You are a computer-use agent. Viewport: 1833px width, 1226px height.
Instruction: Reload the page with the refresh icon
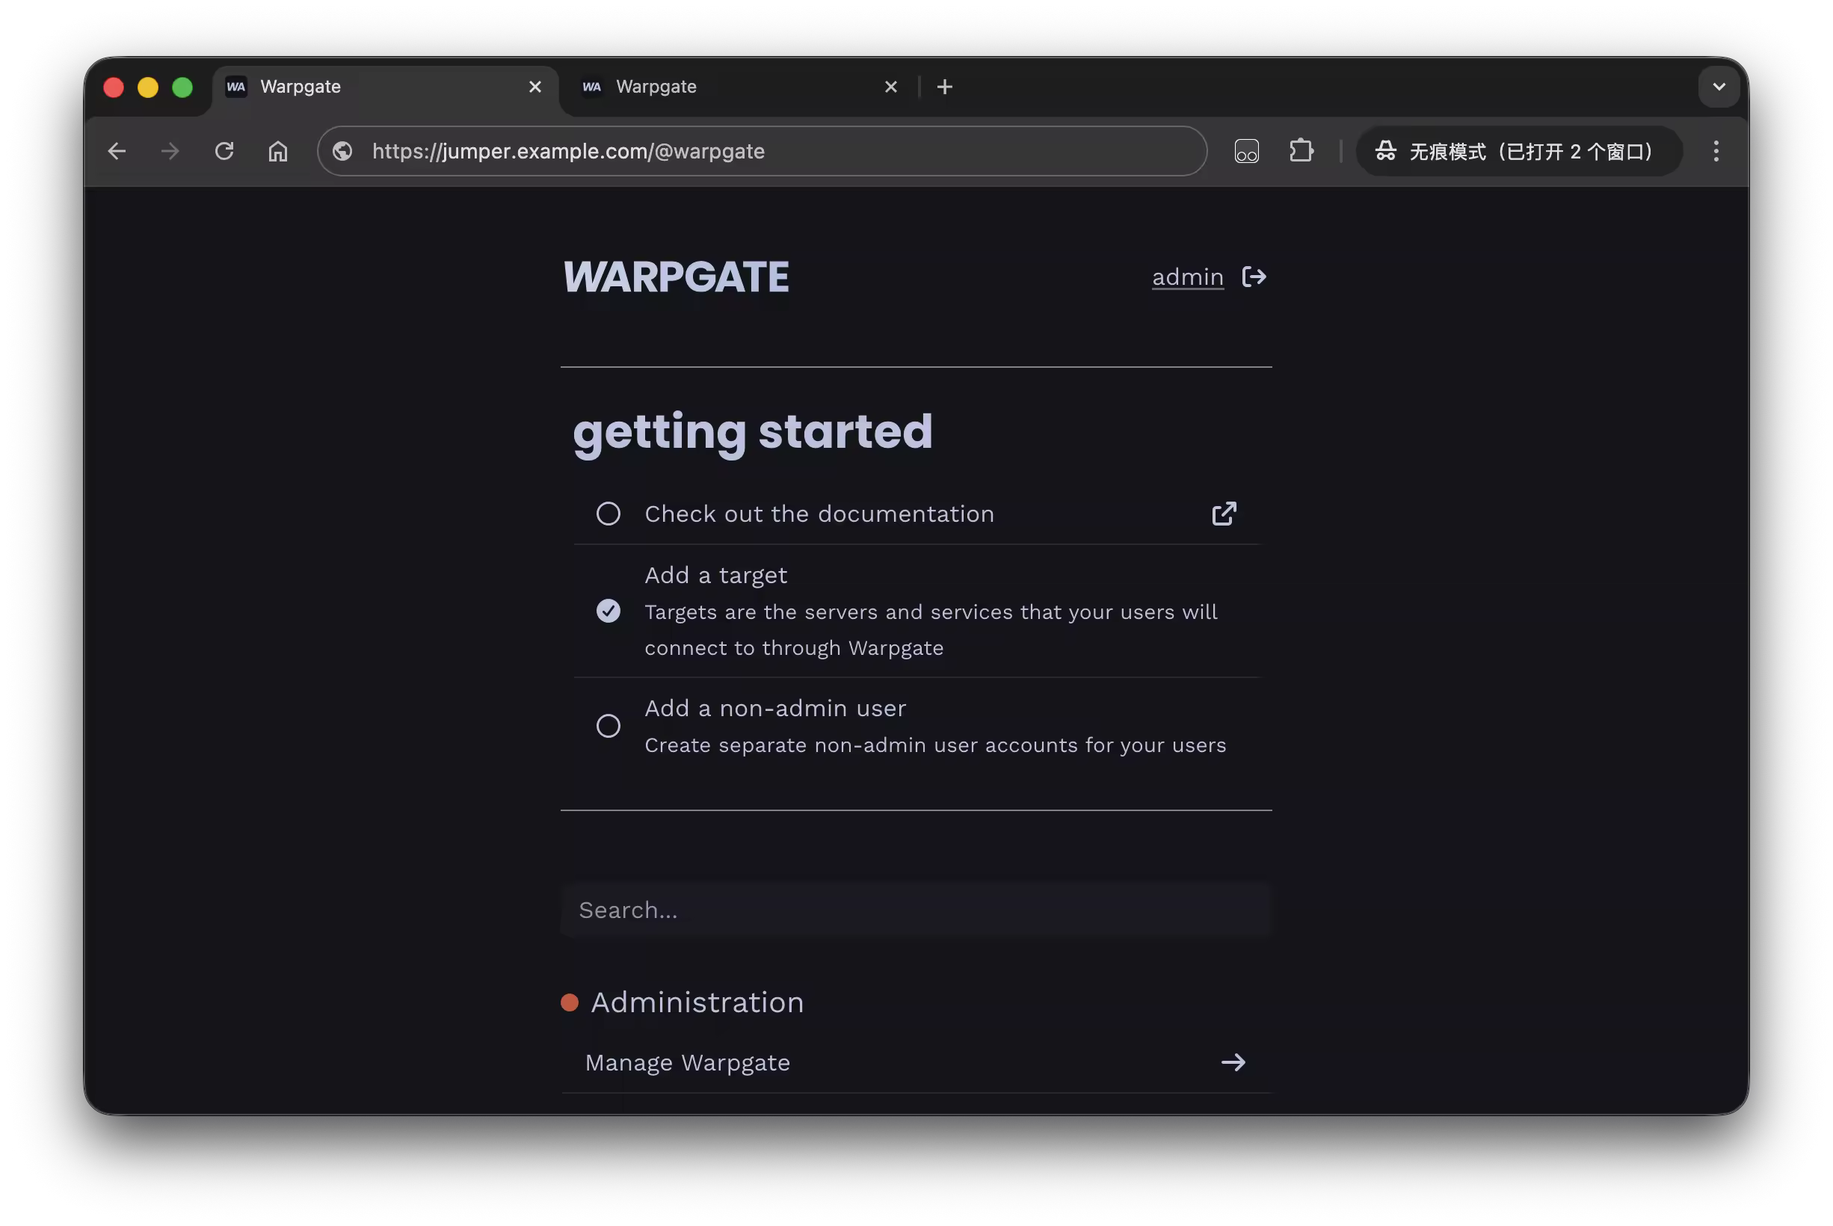click(224, 151)
